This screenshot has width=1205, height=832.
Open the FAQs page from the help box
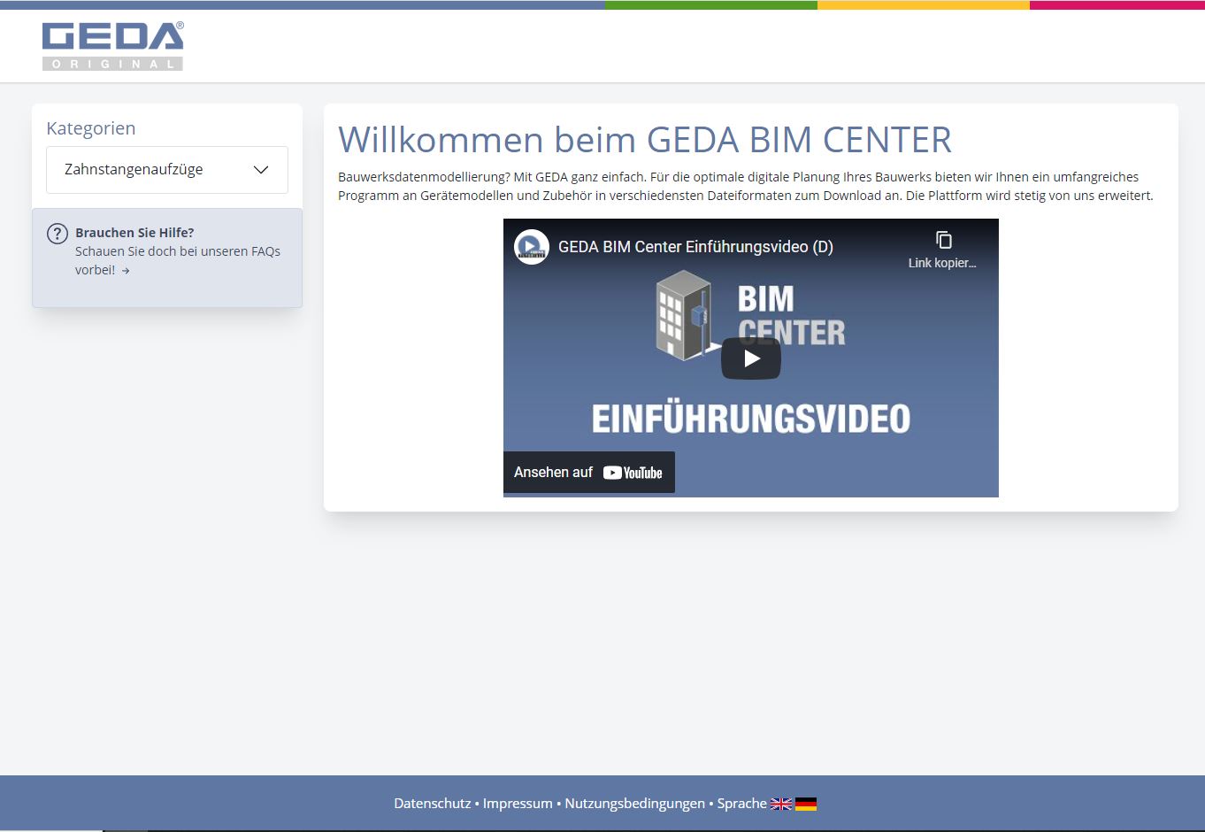(x=177, y=260)
